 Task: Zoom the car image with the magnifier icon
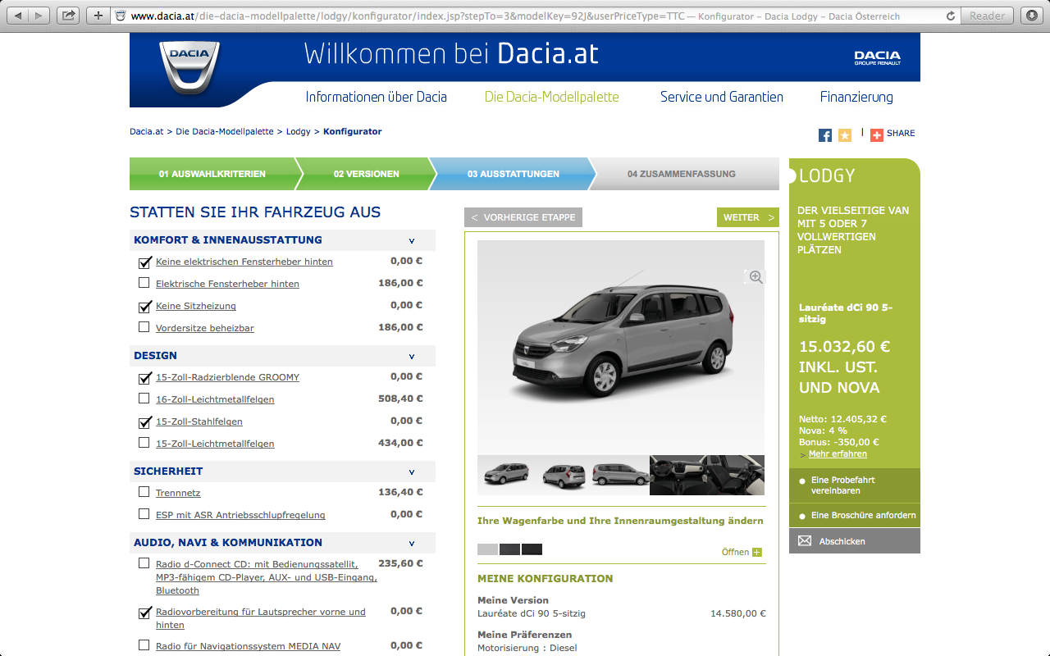pyautogui.click(x=756, y=278)
